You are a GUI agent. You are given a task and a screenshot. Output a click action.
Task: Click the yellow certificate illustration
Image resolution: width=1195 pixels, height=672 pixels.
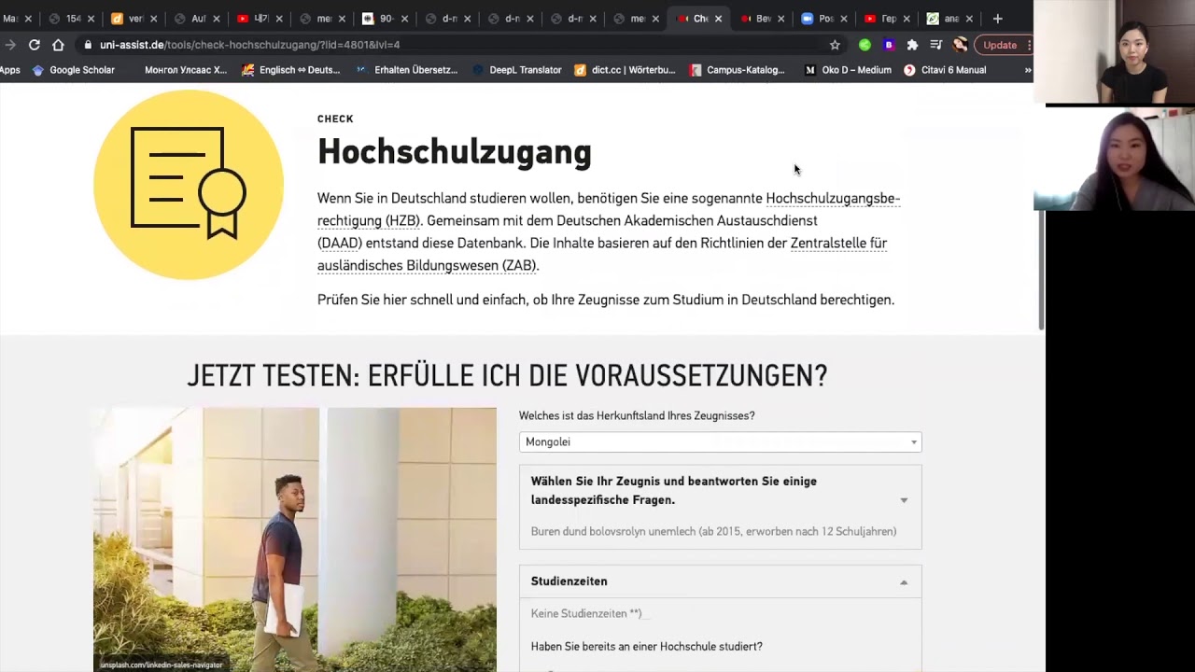[x=189, y=185]
